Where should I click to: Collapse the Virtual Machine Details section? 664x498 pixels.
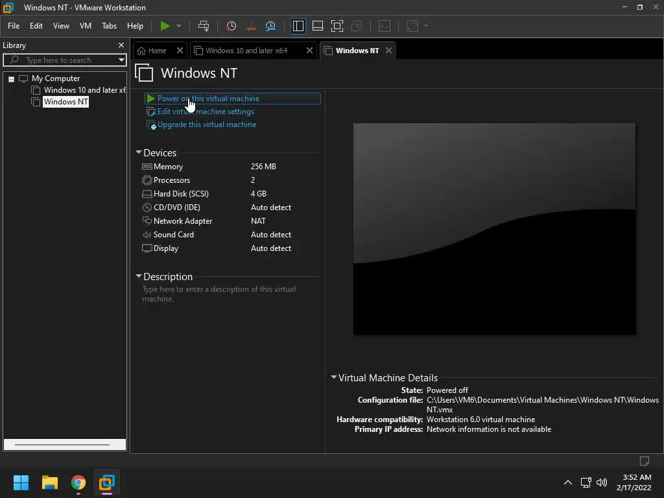(334, 377)
